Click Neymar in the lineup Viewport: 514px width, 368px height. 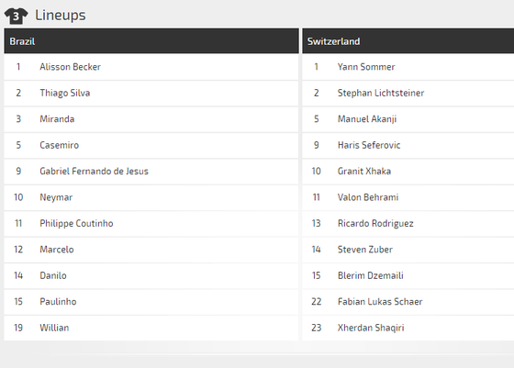(56, 197)
